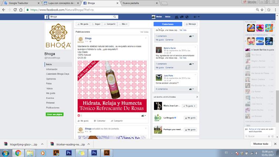Open the audience selector dropdown under the rose tonic post
This screenshot has height=157, width=279.
[x=144, y=116]
